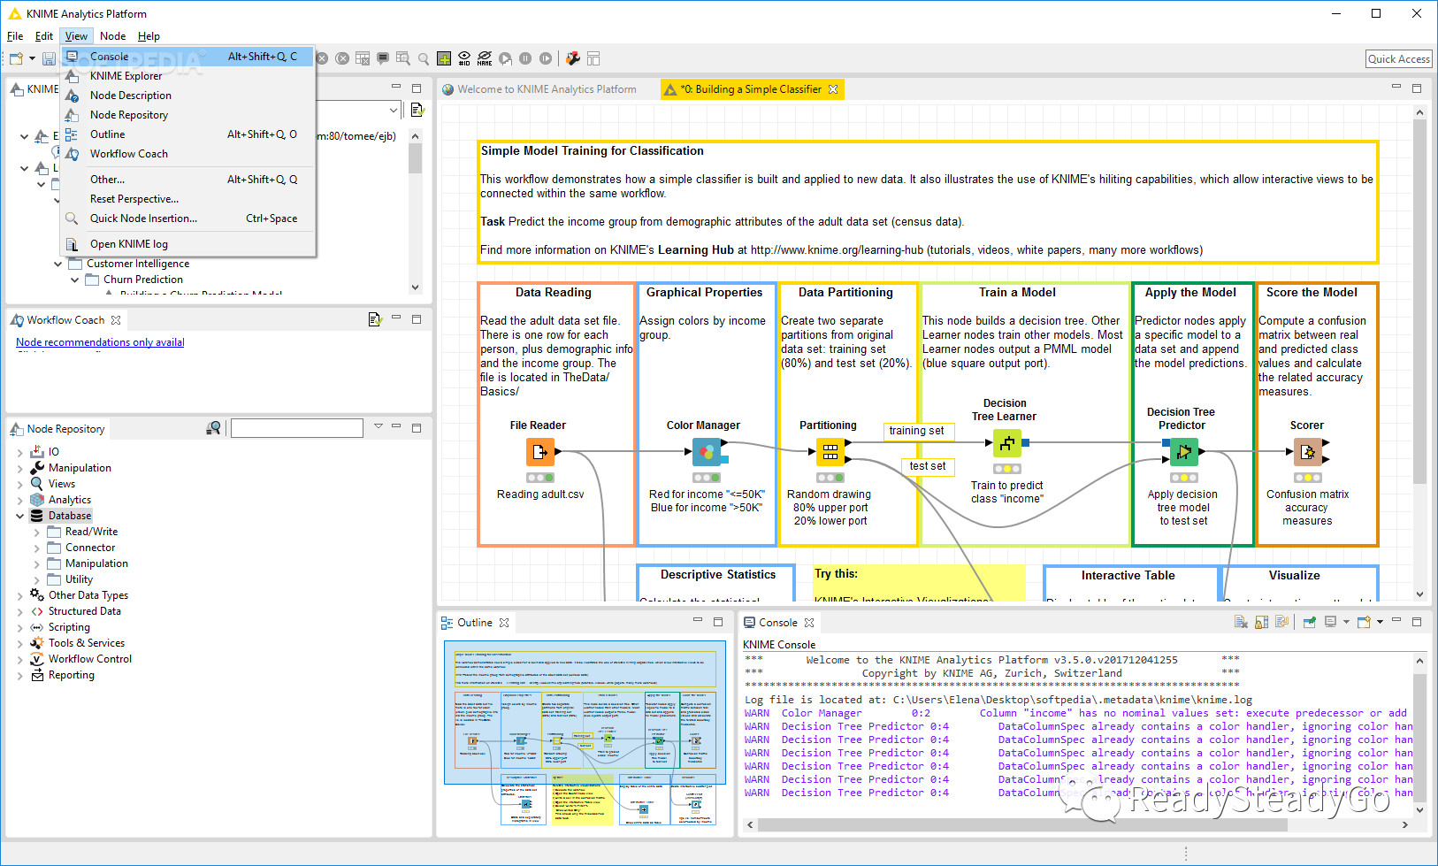This screenshot has width=1438, height=866.
Task: Toggle Word Wrap in the Console
Action: [1281, 622]
